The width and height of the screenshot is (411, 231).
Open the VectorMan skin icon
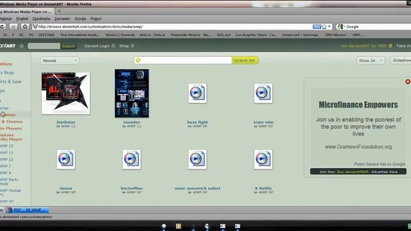coord(132,159)
